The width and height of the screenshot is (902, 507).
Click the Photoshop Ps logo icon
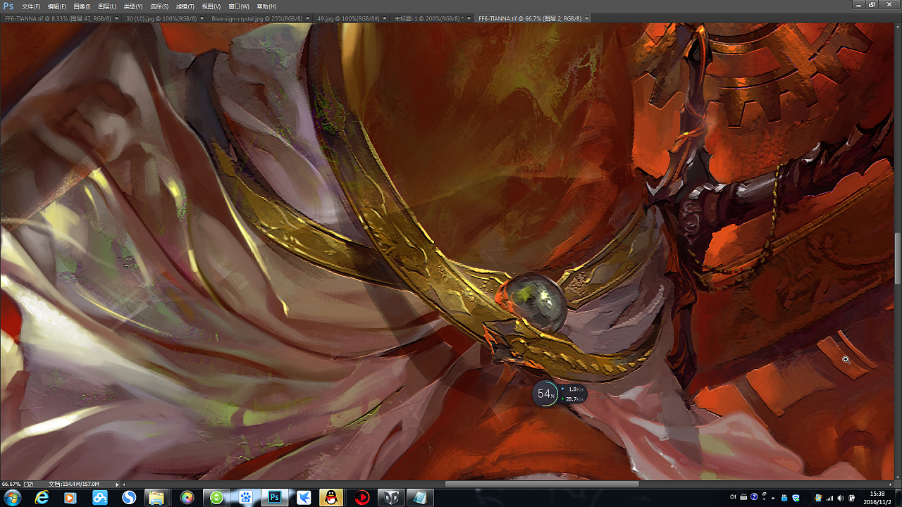(x=8, y=6)
